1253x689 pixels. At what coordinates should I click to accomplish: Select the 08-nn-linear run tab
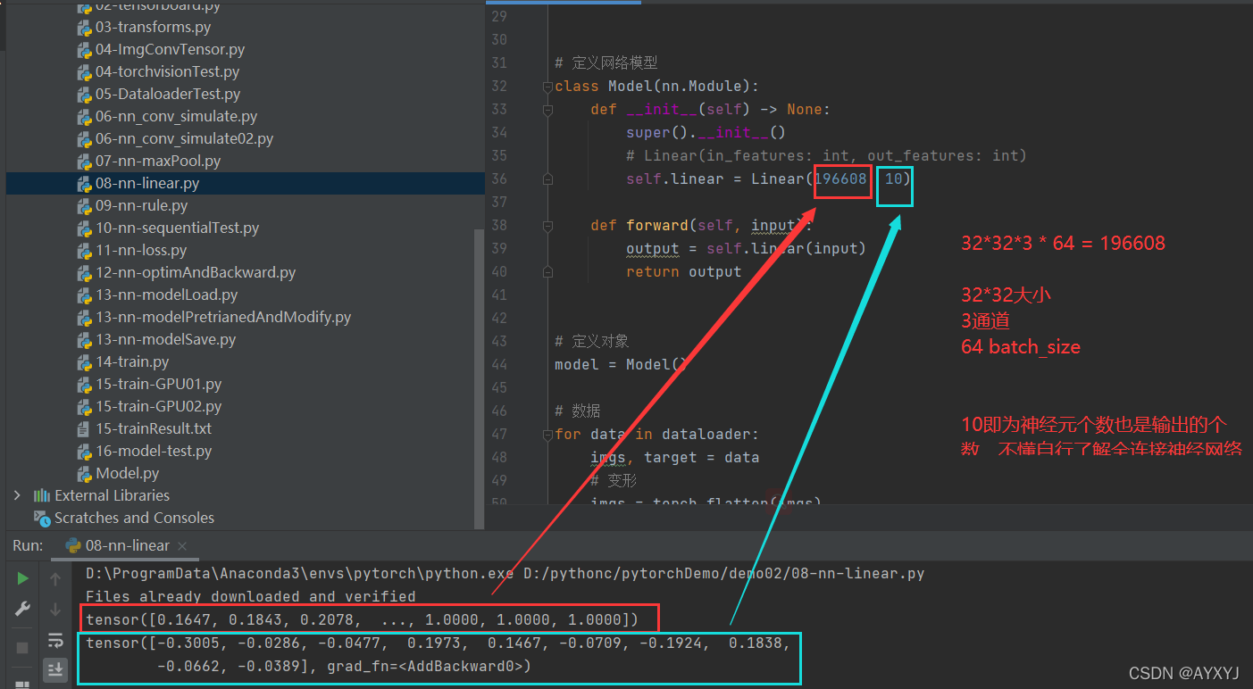click(125, 545)
